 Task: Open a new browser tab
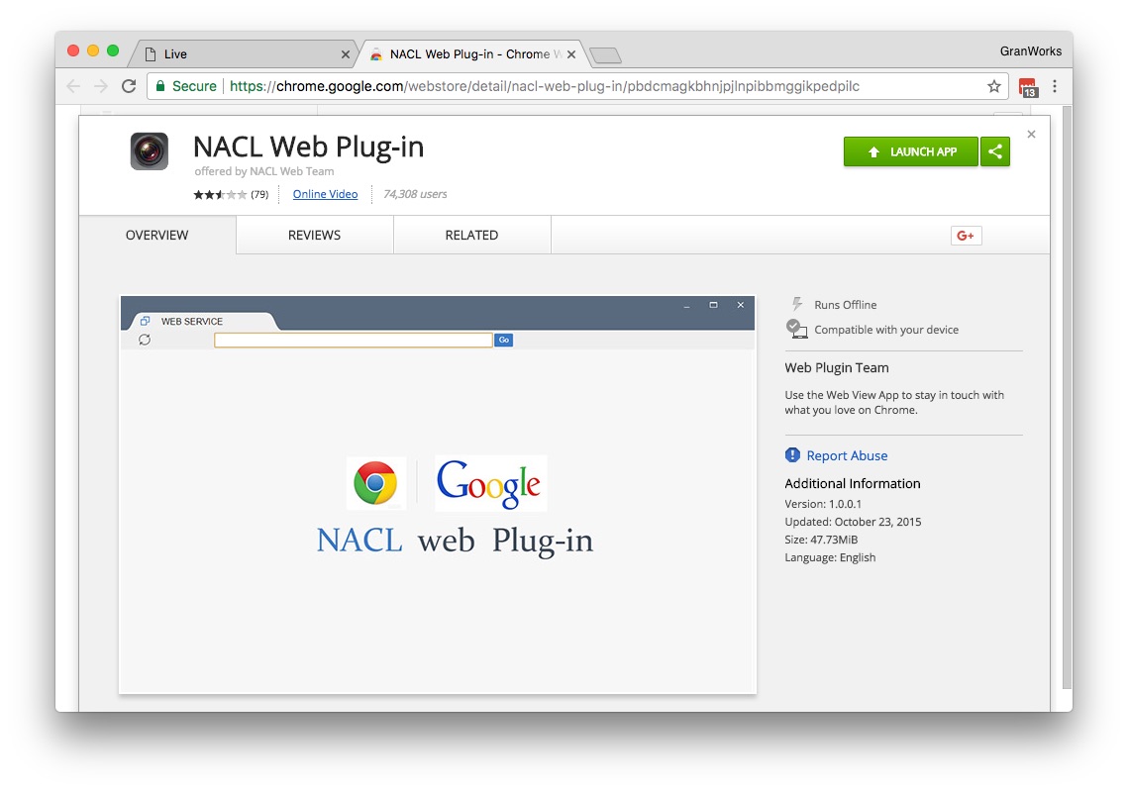coord(605,55)
